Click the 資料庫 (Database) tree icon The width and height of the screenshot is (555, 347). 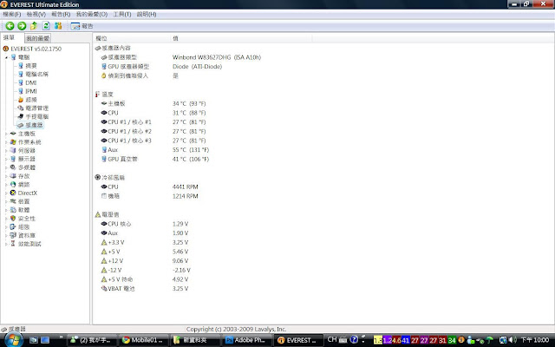coord(13,235)
